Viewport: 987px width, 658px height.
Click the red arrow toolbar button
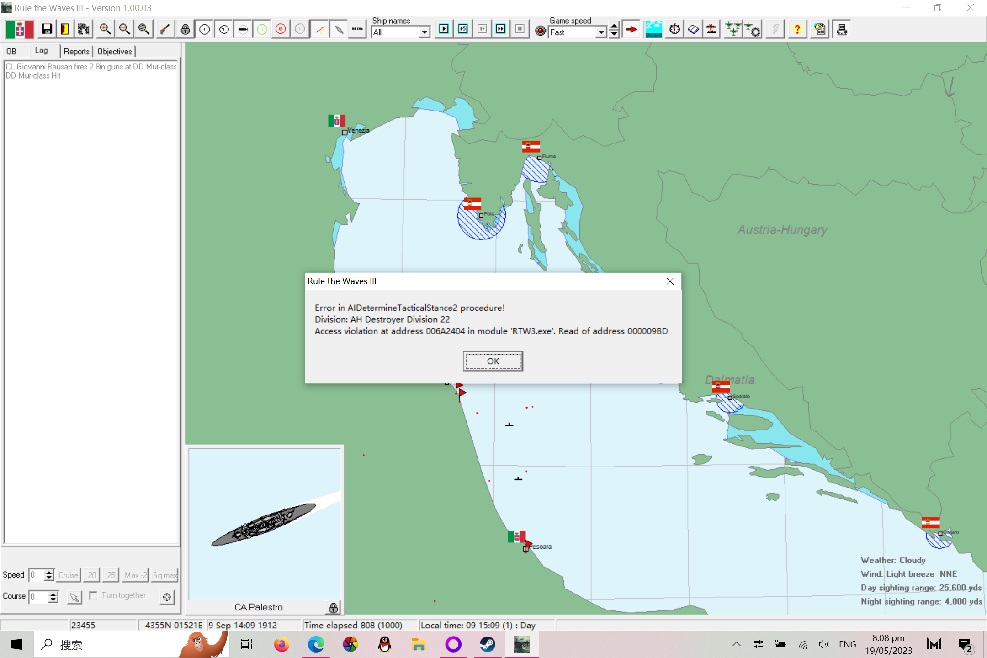pos(631,30)
